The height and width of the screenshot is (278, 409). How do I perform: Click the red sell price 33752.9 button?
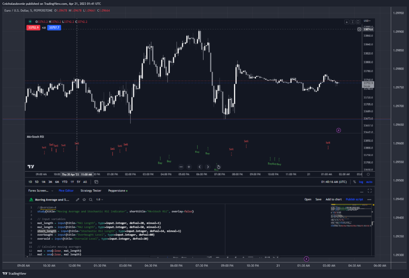click(x=33, y=27)
